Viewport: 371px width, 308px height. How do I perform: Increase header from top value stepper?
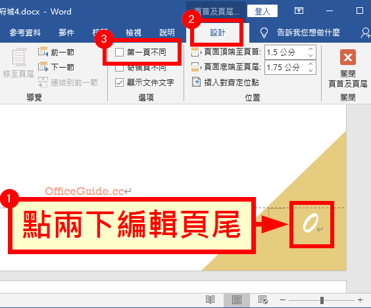click(x=310, y=49)
